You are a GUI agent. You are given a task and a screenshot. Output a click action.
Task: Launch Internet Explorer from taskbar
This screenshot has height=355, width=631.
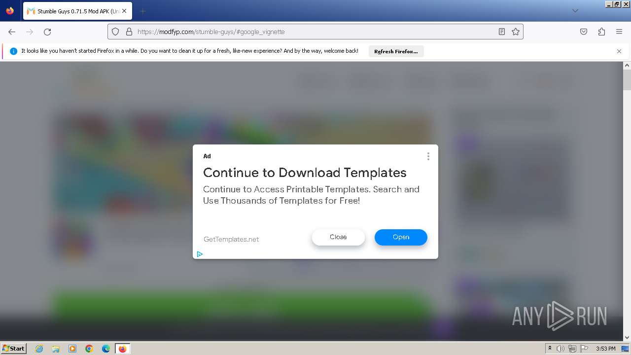(39, 349)
